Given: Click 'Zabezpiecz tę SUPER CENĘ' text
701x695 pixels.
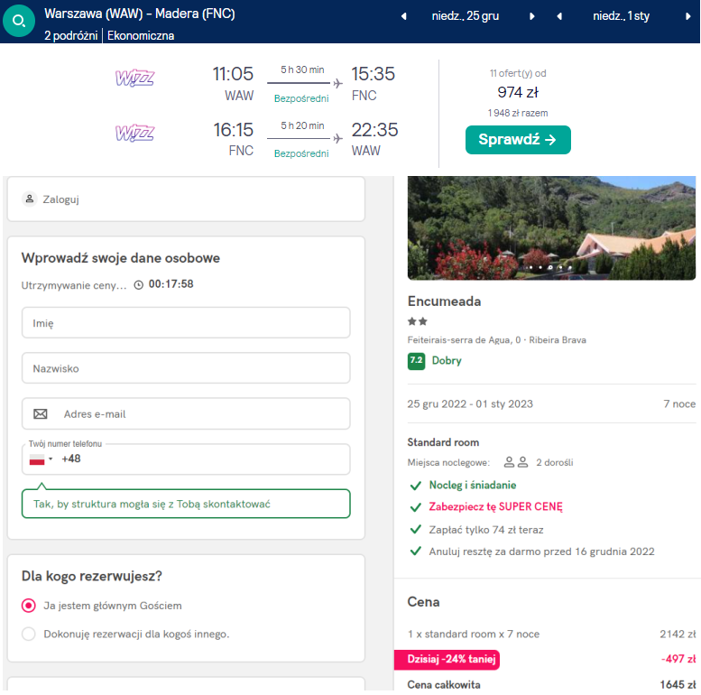Looking at the screenshot, I should 495,506.
